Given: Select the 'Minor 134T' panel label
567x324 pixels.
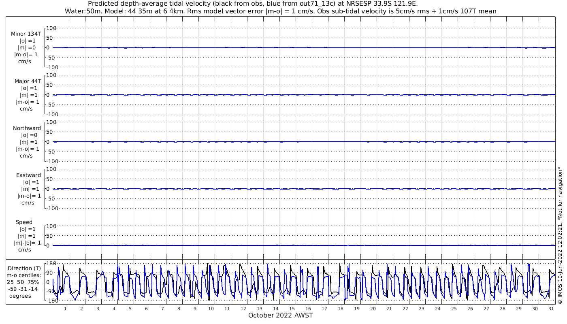Looking at the screenshot, I should pyautogui.click(x=26, y=34).
